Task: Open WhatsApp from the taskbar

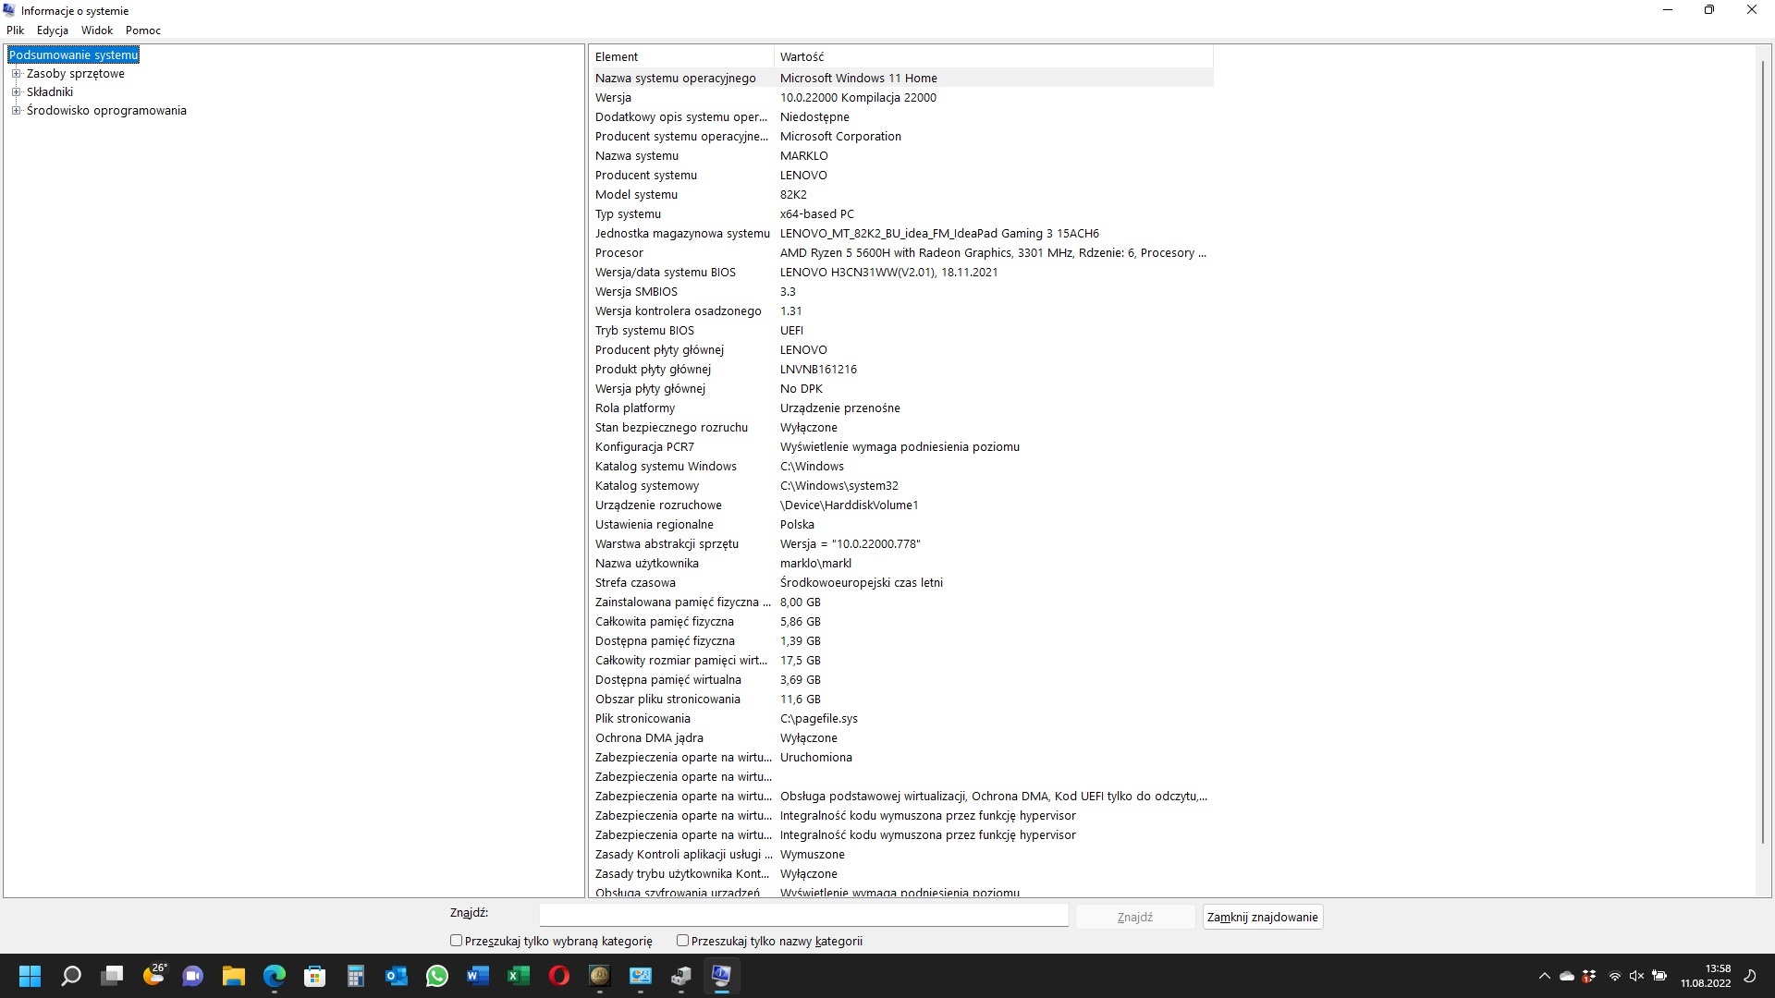Action: pos(437,976)
